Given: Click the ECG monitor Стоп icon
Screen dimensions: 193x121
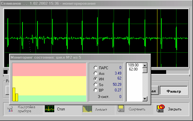Looking at the screenshot, I should [x=50, y=109].
